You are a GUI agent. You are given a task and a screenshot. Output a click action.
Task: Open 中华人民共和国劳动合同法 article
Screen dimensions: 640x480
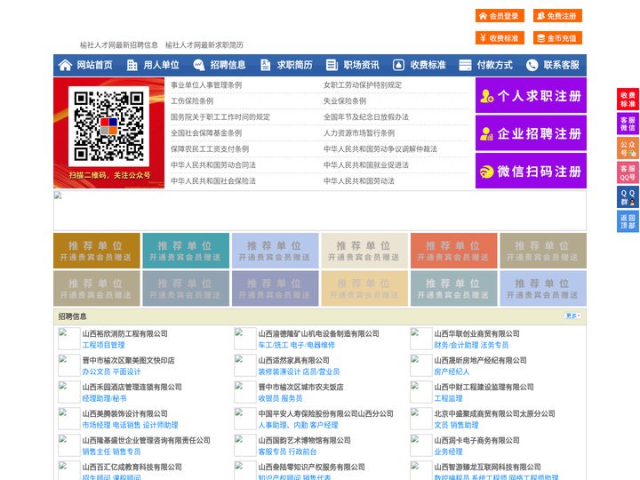213,165
